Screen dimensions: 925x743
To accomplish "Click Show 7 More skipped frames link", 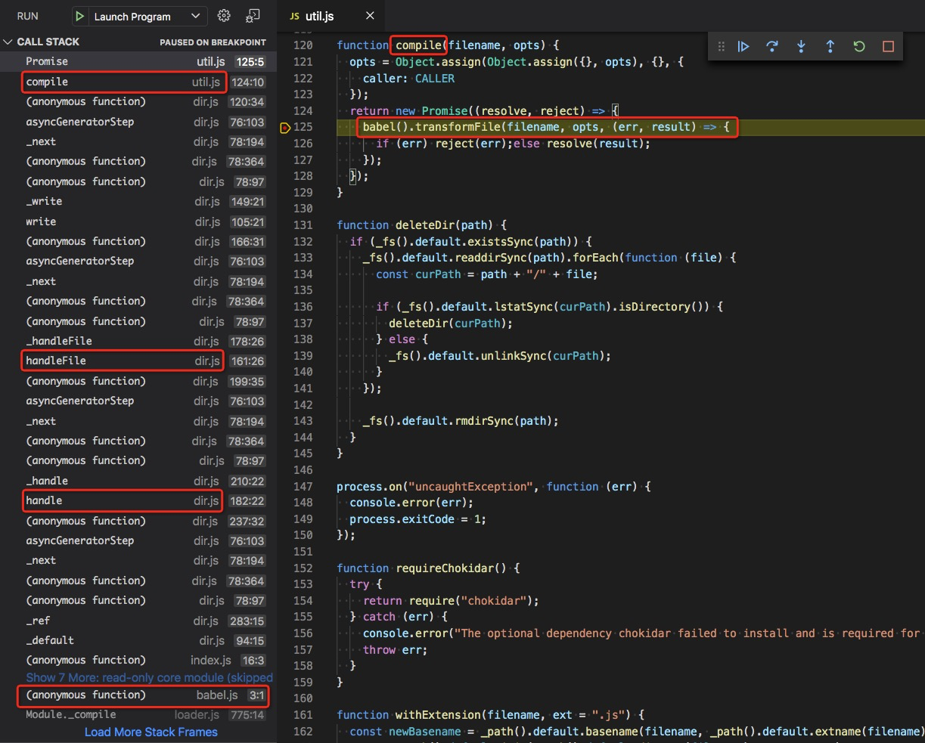I will pos(149,677).
